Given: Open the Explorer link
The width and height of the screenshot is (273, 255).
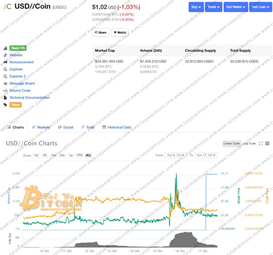Looking at the screenshot, I should click(16, 69).
